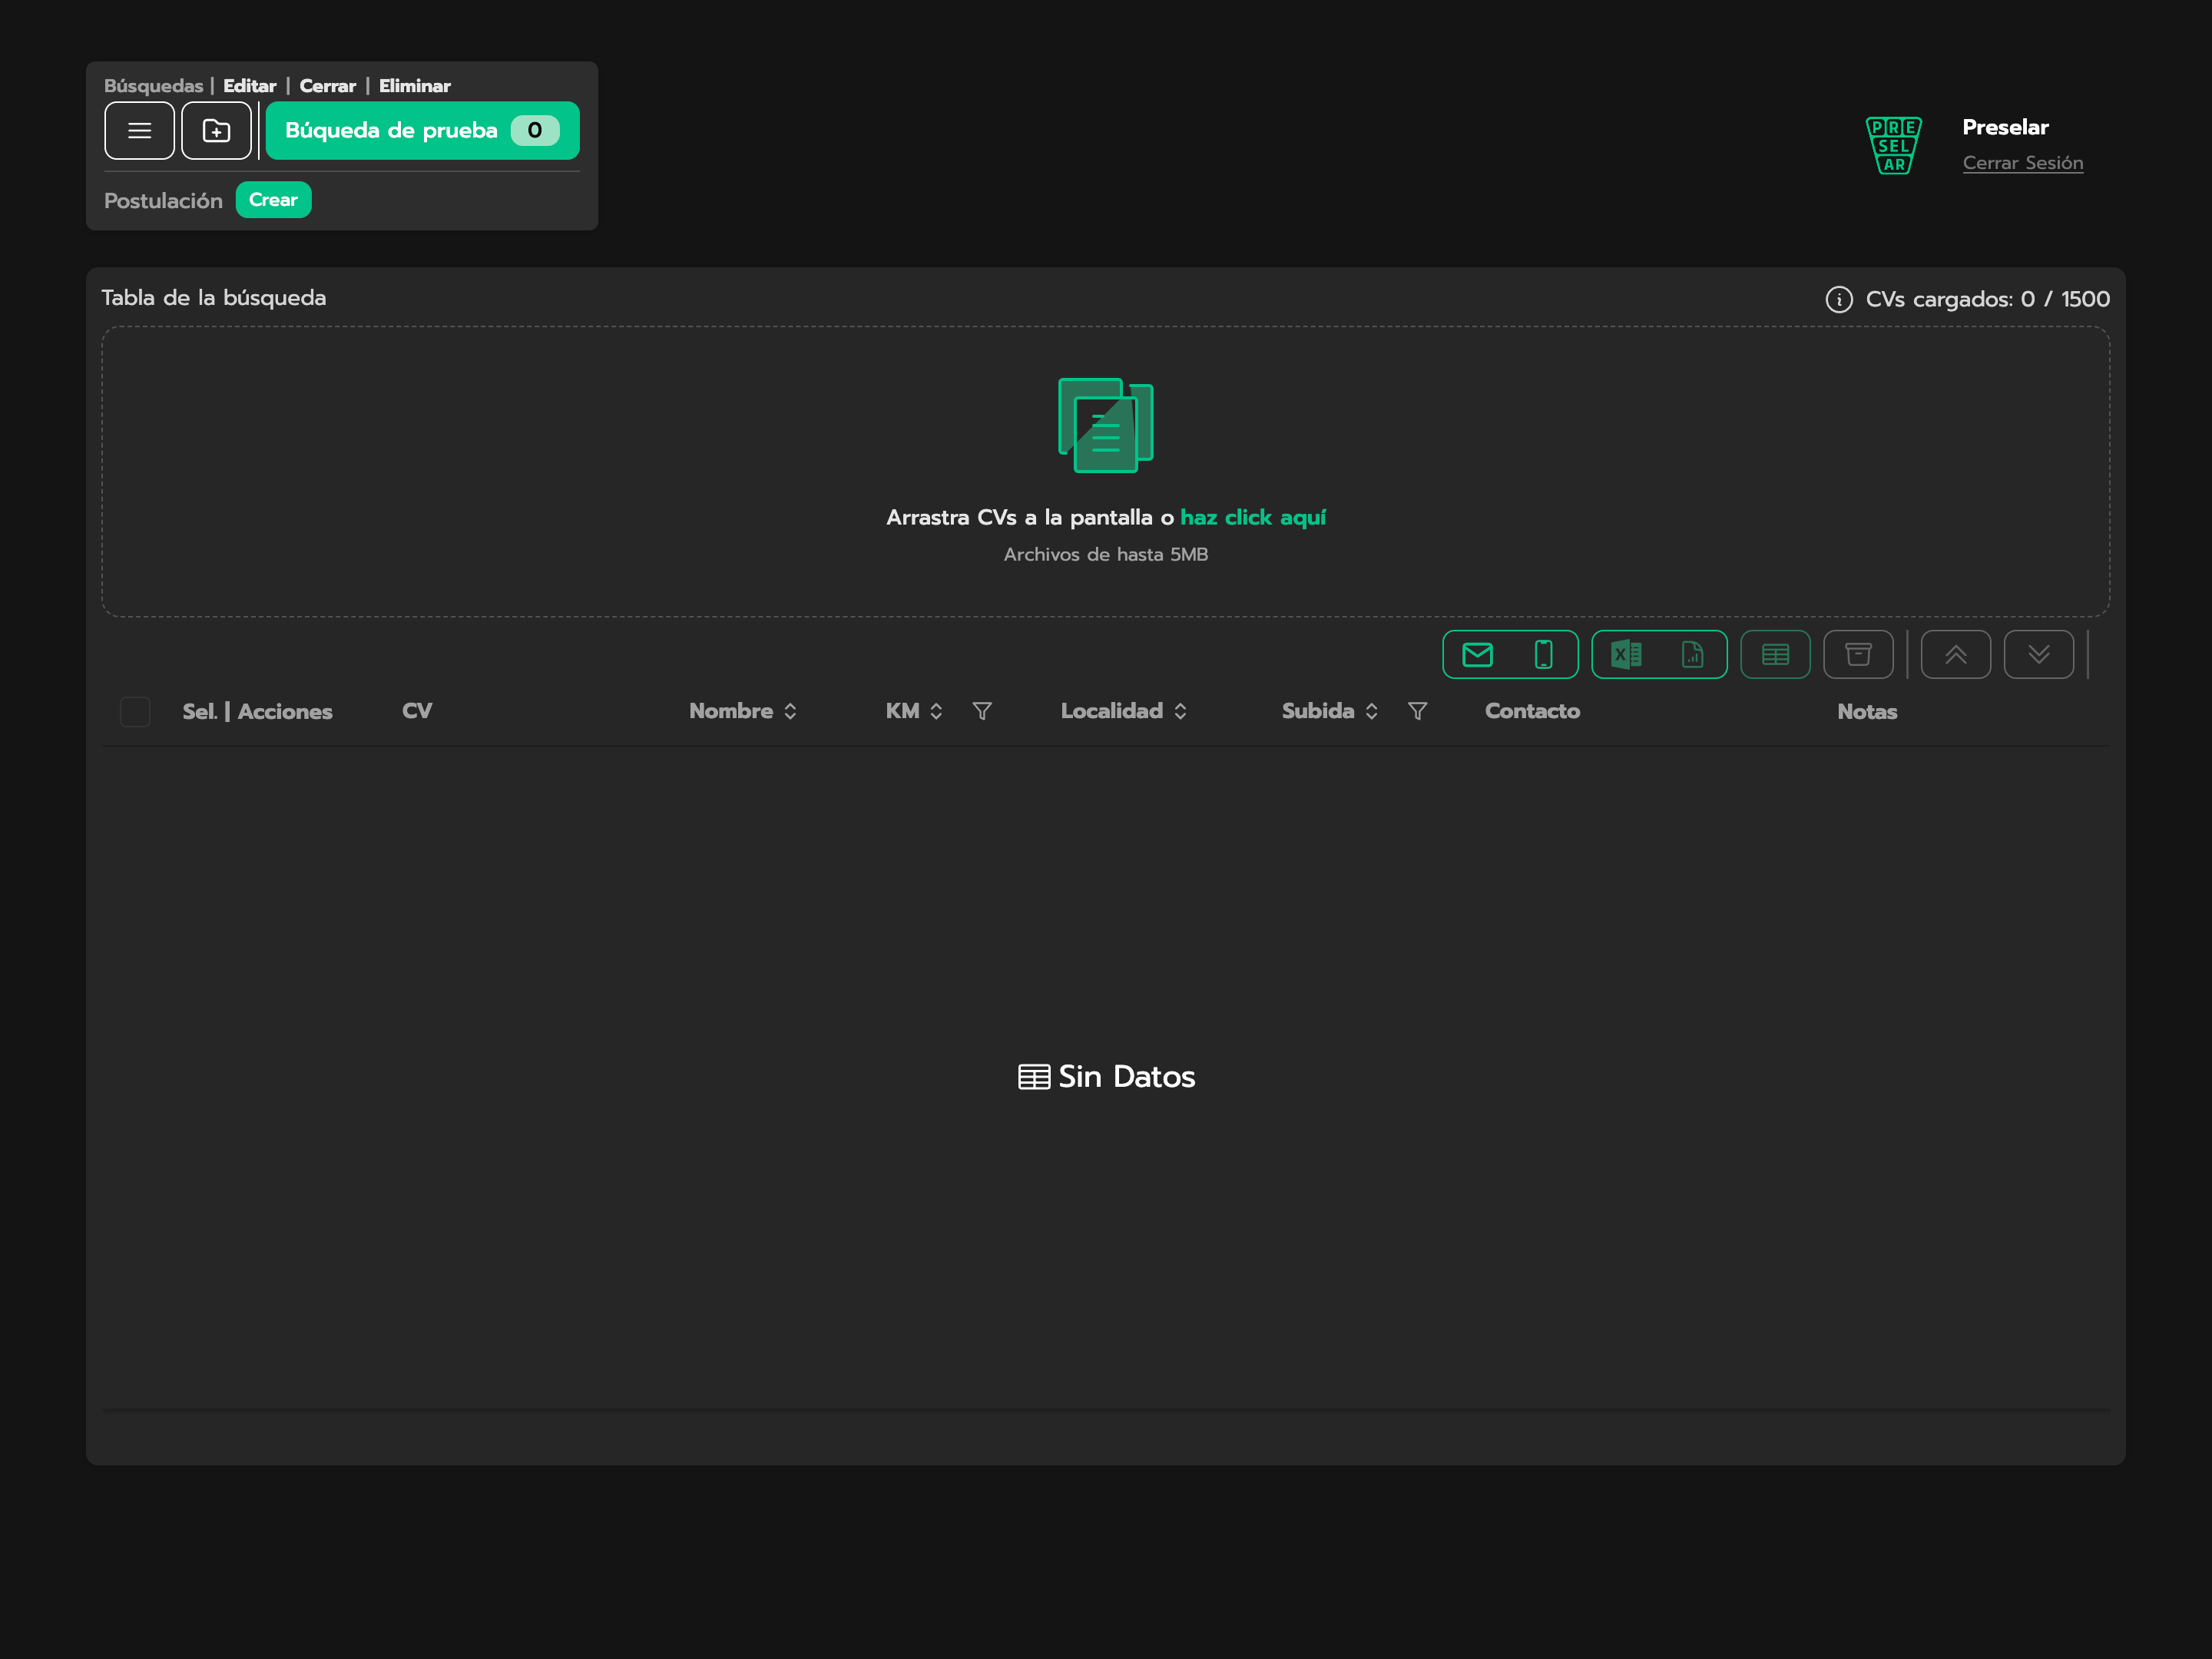The image size is (2212, 1659).
Task: Click the info icon beside CVs cargados
Action: (x=1838, y=299)
